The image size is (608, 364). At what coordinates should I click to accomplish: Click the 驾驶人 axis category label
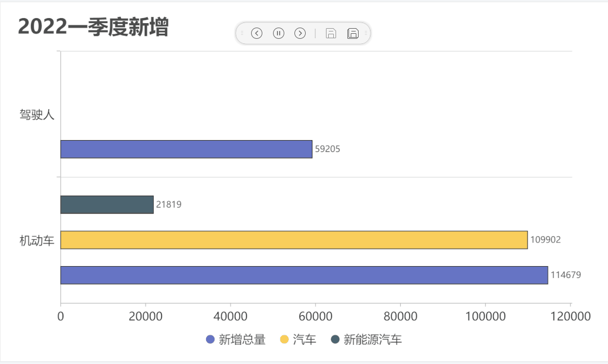pyautogui.click(x=37, y=115)
